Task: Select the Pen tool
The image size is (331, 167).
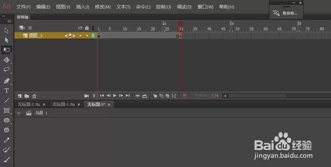Action: [7, 81]
